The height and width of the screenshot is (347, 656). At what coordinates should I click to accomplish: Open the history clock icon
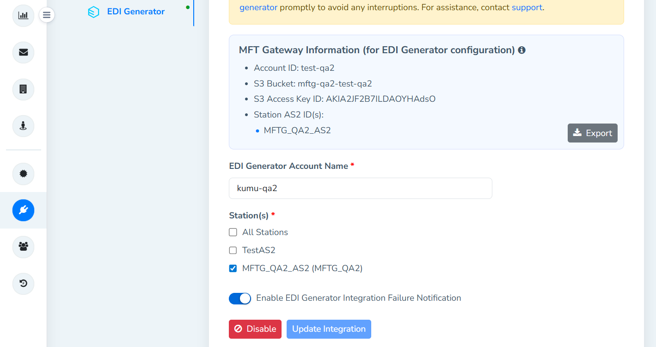(23, 284)
